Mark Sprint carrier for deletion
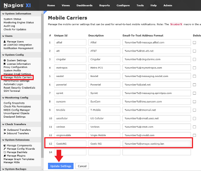Viewport: 201px width, 171px height. pyautogui.click(x=194, y=93)
